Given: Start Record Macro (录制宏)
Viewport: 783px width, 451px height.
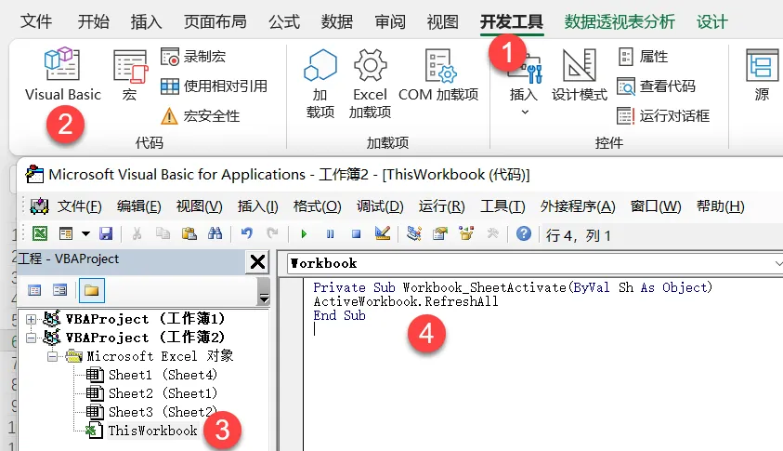Looking at the screenshot, I should coord(193,57).
